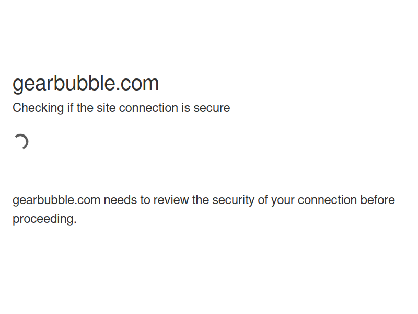
Task: Click the word 'of' in the paragraph
Action: point(263,200)
